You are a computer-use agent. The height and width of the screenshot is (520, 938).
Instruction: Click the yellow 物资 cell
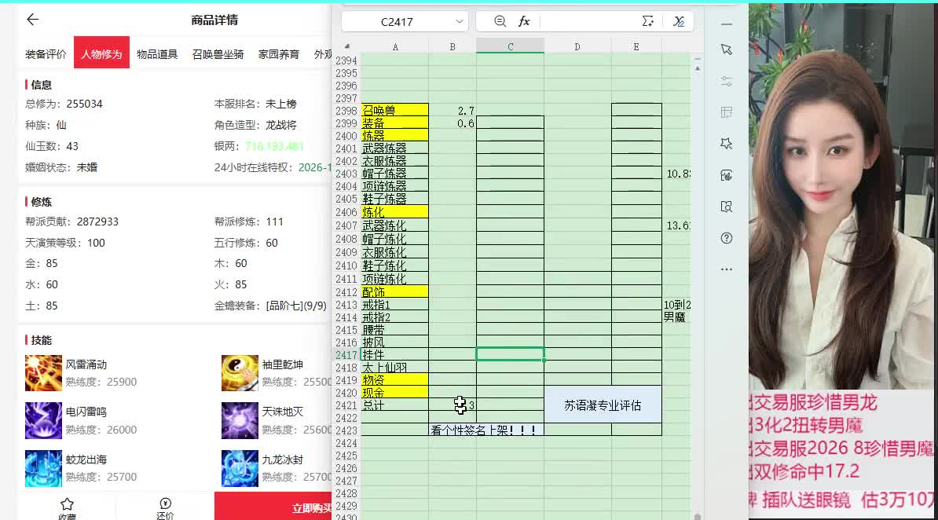click(395, 380)
